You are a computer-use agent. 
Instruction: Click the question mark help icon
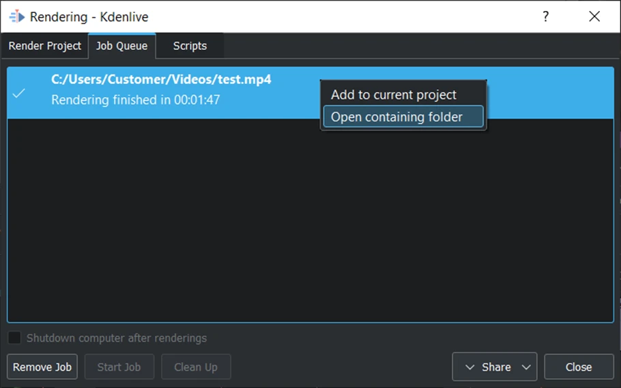(x=546, y=16)
